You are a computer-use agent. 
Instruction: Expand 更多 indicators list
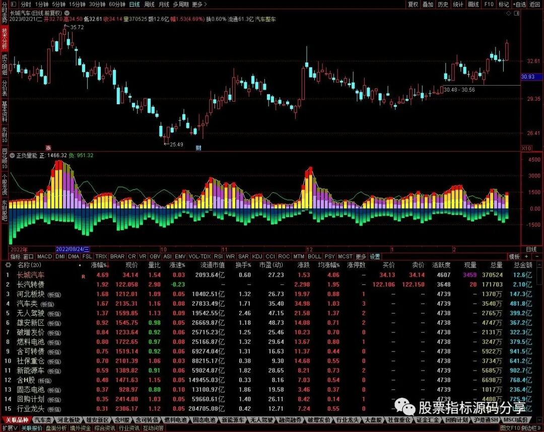tap(361, 257)
